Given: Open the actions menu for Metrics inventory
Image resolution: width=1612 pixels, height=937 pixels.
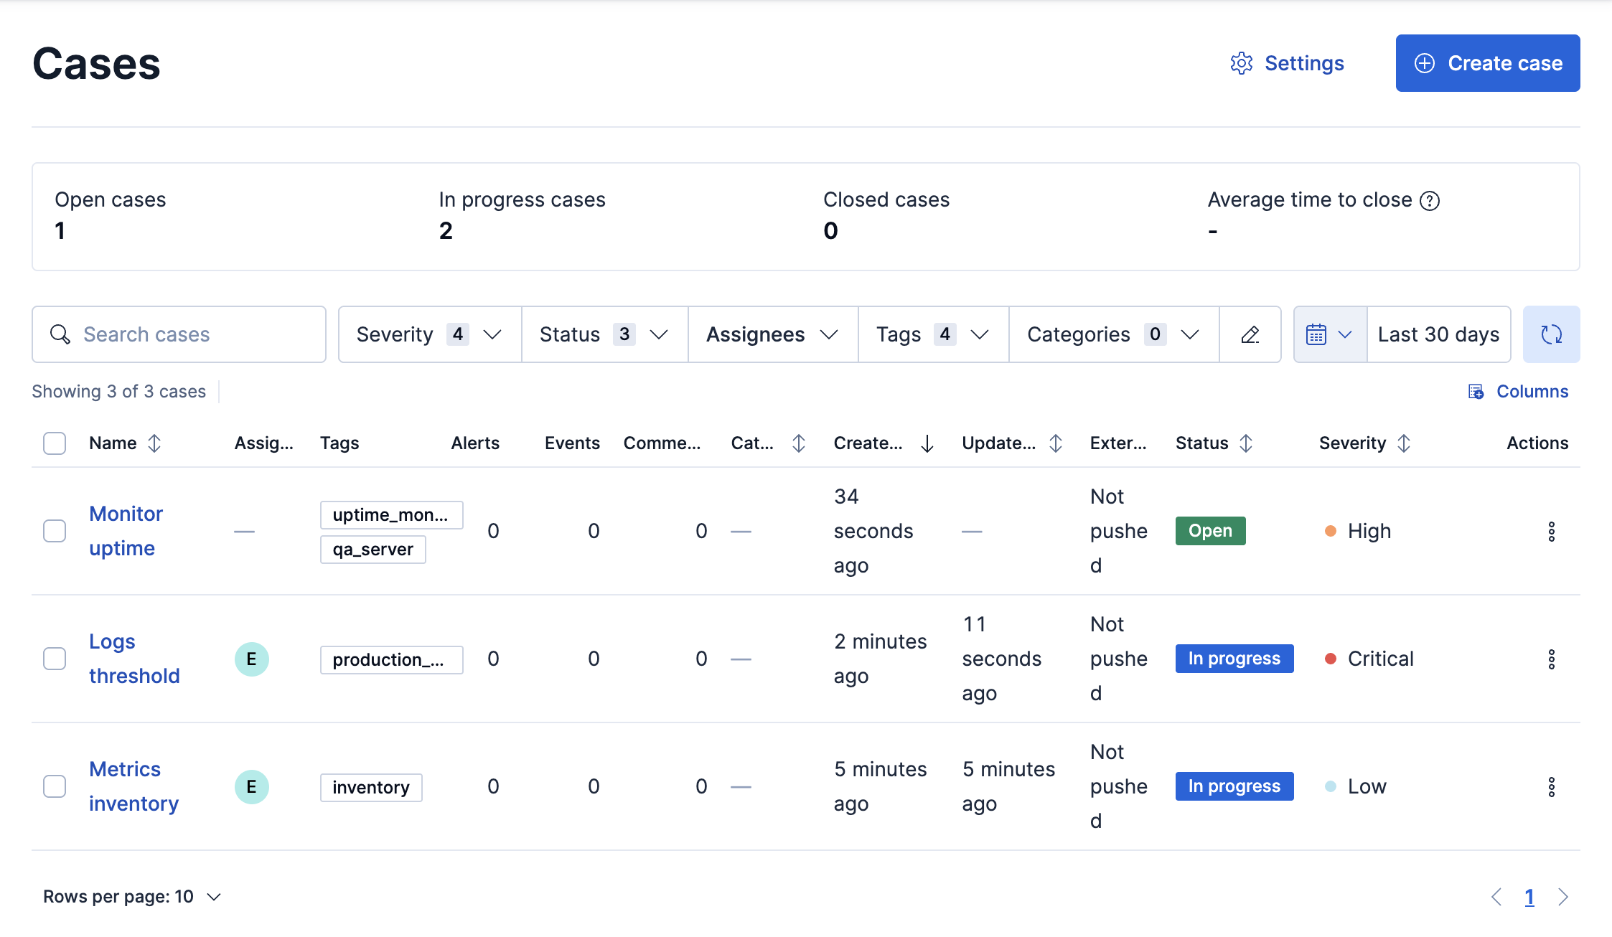Looking at the screenshot, I should click(1552, 786).
